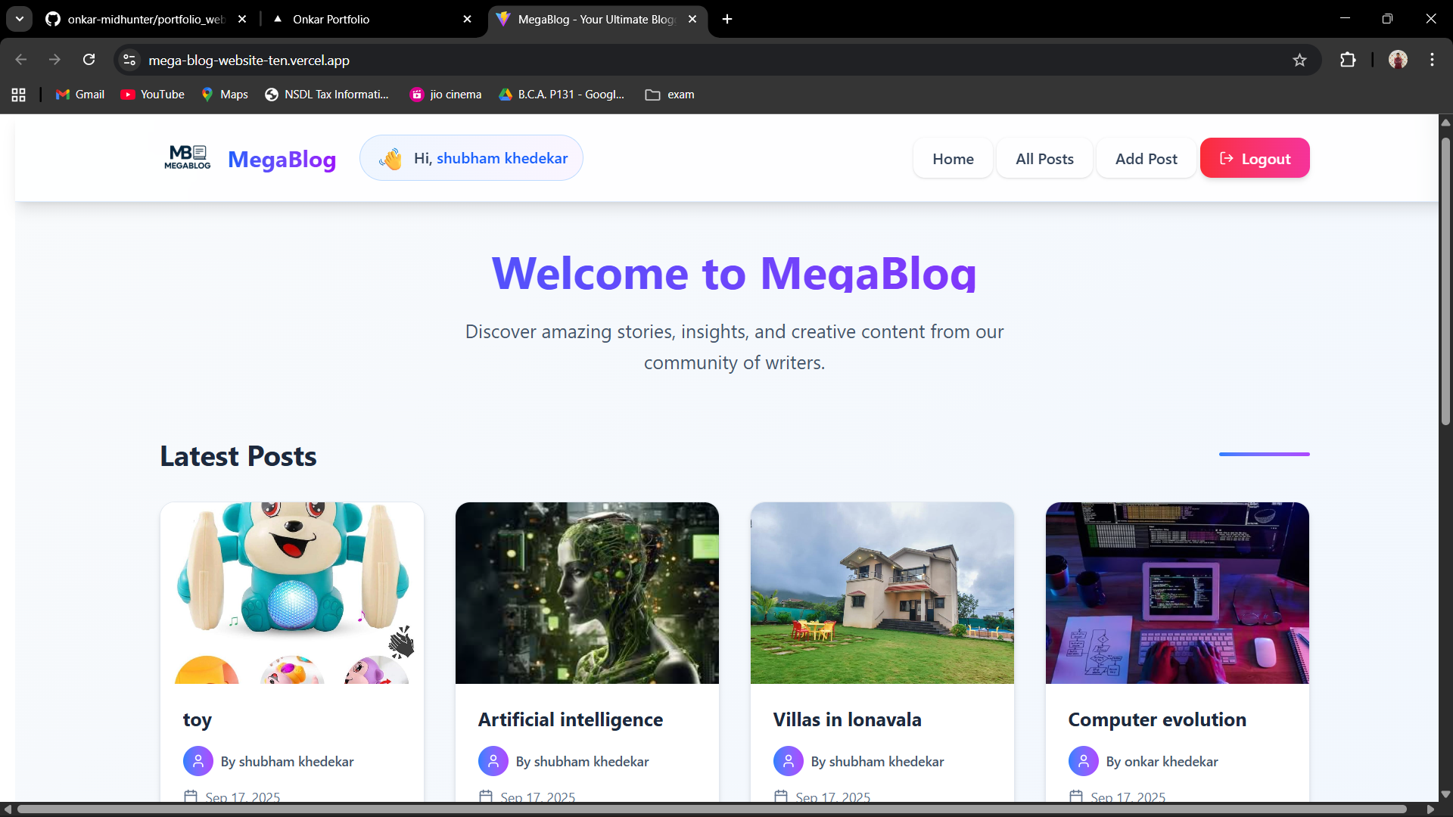Image resolution: width=1453 pixels, height=817 pixels.
Task: Open the Extensions puzzle icon
Action: (1348, 60)
